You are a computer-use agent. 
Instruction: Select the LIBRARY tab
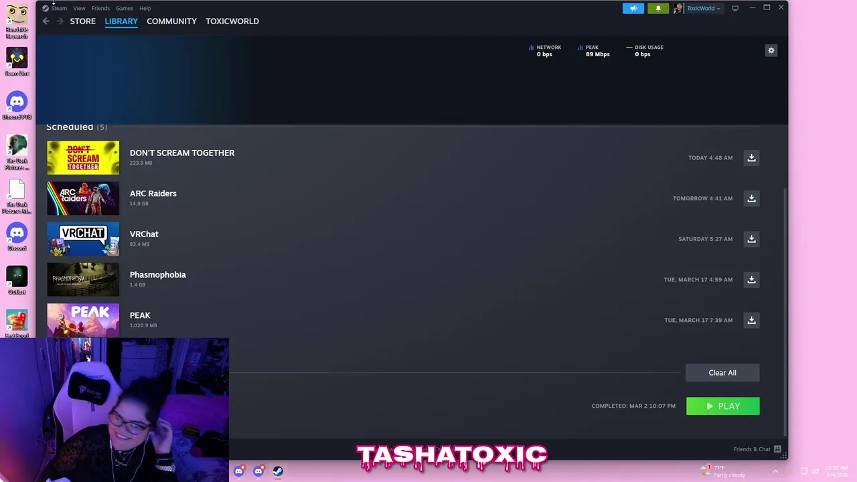(x=121, y=21)
